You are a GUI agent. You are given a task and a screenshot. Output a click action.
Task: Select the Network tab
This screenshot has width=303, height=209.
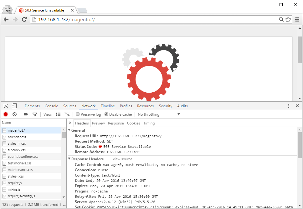pos(89,106)
